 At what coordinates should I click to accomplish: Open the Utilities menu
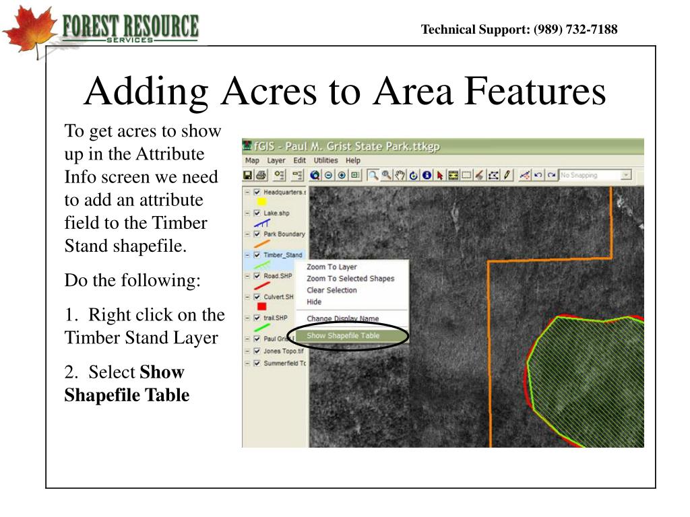point(325,160)
